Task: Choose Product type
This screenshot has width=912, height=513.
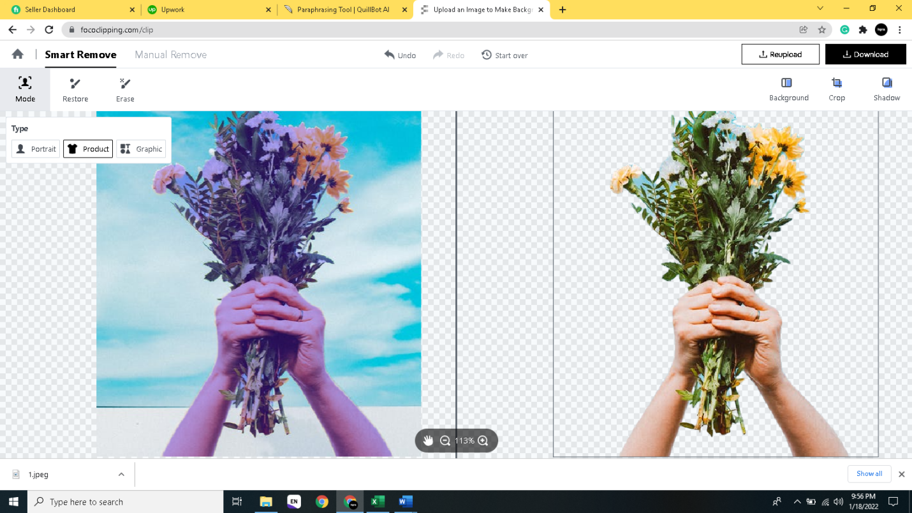Action: 88,149
